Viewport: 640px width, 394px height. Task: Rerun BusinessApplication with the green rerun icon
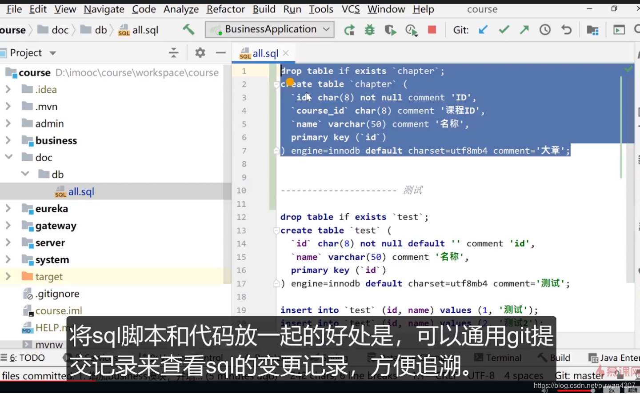[349, 30]
